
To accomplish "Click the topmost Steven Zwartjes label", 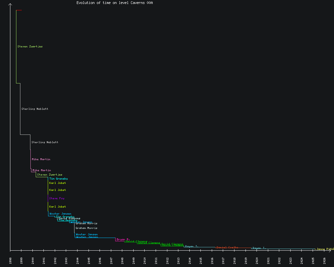I will [30, 47].
